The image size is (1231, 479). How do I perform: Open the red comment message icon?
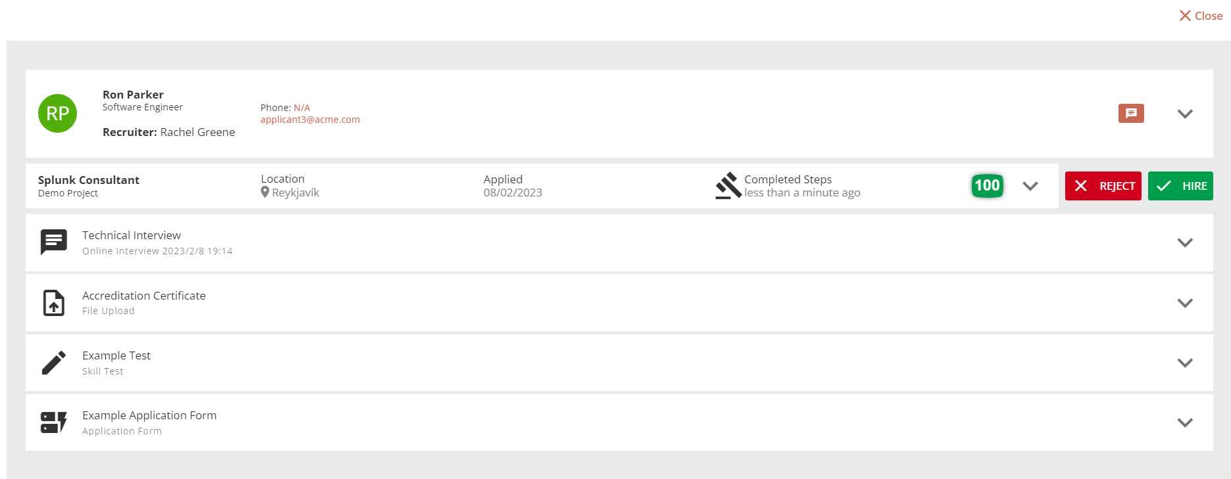coord(1131,113)
